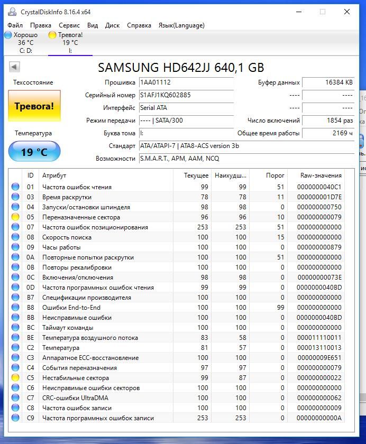Open the Правка menu
The height and width of the screenshot is (444, 366).
click(41, 25)
